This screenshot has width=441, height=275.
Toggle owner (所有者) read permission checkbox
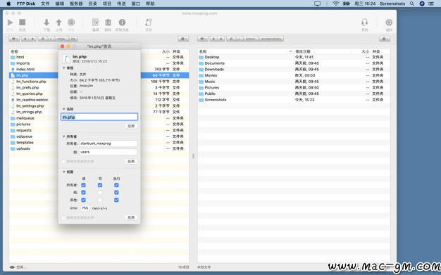tap(83, 185)
